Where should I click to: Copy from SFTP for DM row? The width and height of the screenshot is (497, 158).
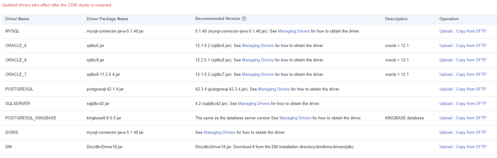point(471,147)
